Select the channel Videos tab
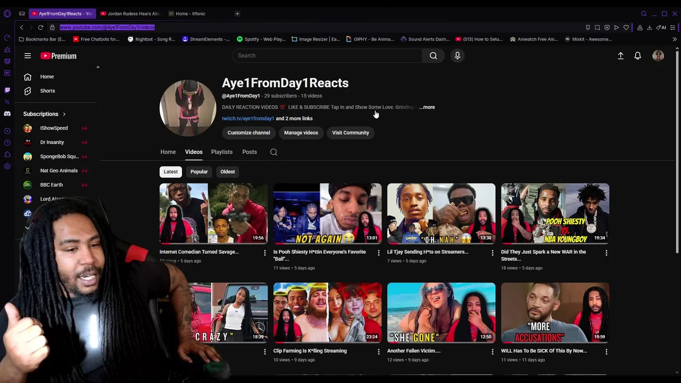 194,152
